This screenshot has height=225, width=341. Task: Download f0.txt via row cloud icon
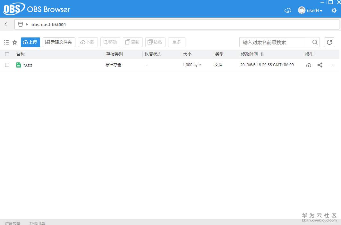point(308,65)
